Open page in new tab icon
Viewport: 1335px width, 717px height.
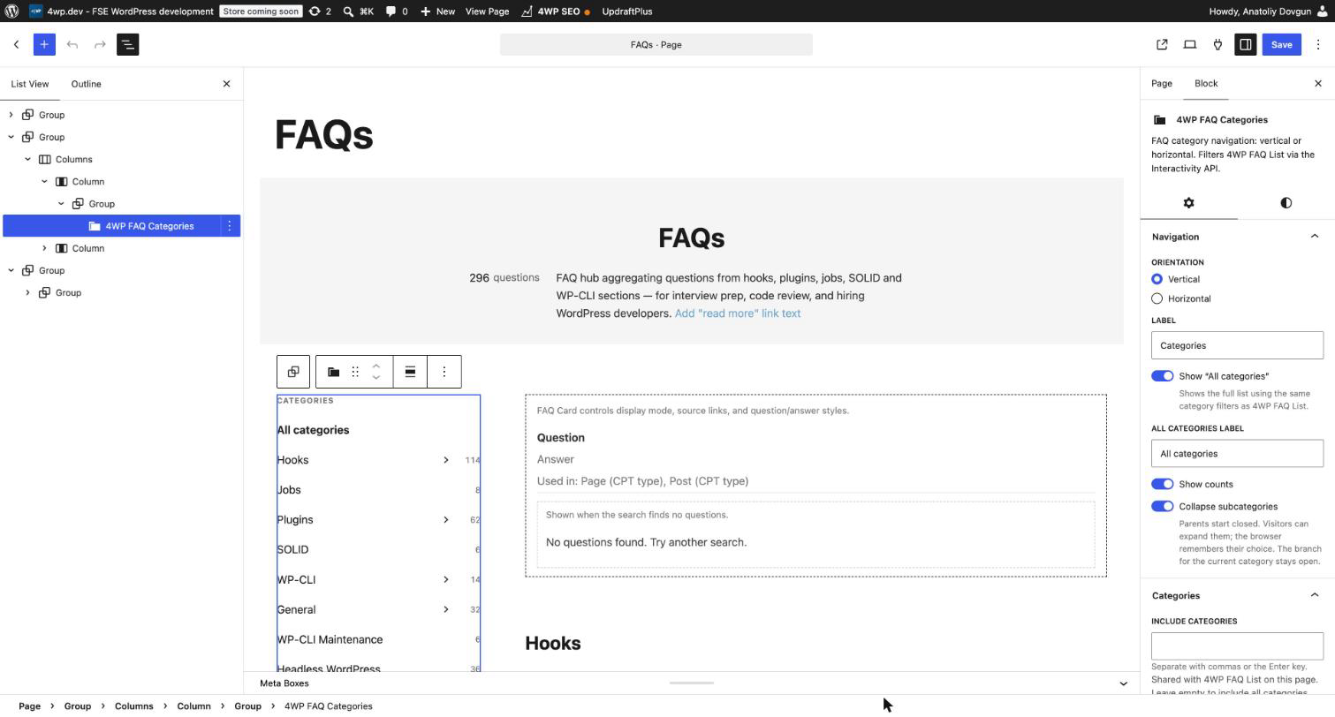[1162, 44]
